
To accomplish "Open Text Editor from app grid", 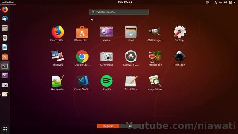I will click(131, 83).
